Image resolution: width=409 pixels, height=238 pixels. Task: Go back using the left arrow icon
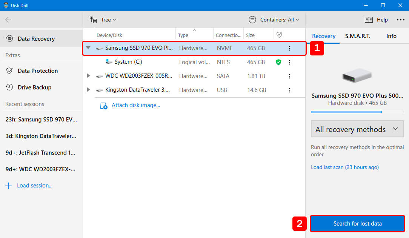click(8, 20)
